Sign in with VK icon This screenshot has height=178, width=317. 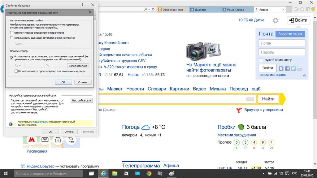coord(281,68)
